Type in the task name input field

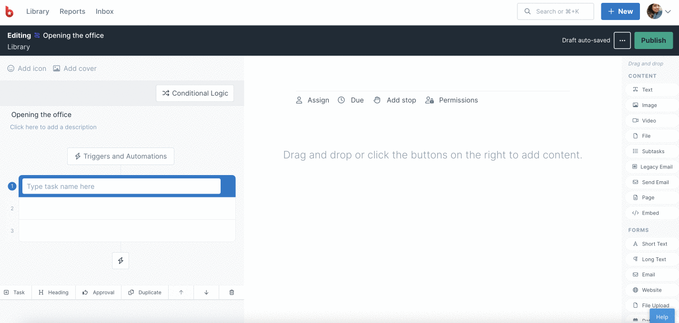[x=121, y=186]
